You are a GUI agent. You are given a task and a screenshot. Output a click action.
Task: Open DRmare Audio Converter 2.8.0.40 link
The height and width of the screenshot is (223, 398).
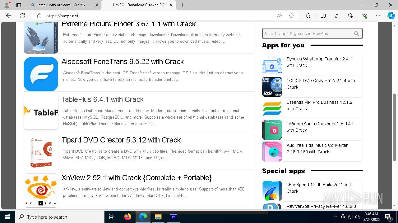pyautogui.click(x=320, y=127)
